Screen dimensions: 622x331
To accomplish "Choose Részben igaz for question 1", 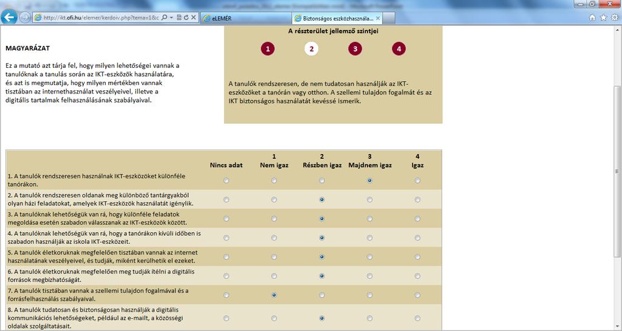I will [x=322, y=181].
